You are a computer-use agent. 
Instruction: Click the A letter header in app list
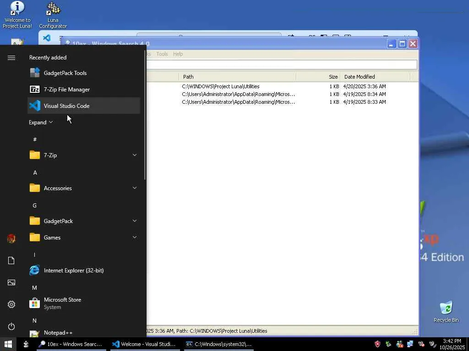pos(35,172)
